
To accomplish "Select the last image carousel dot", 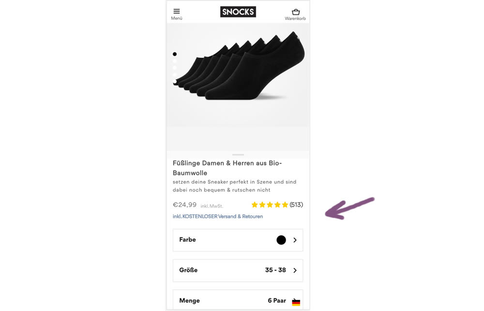I will tap(175, 81).
